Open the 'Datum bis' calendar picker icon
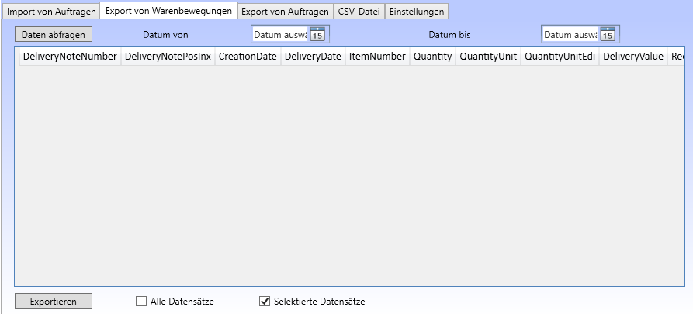Image resolution: width=693 pixels, height=314 pixels. (608, 35)
